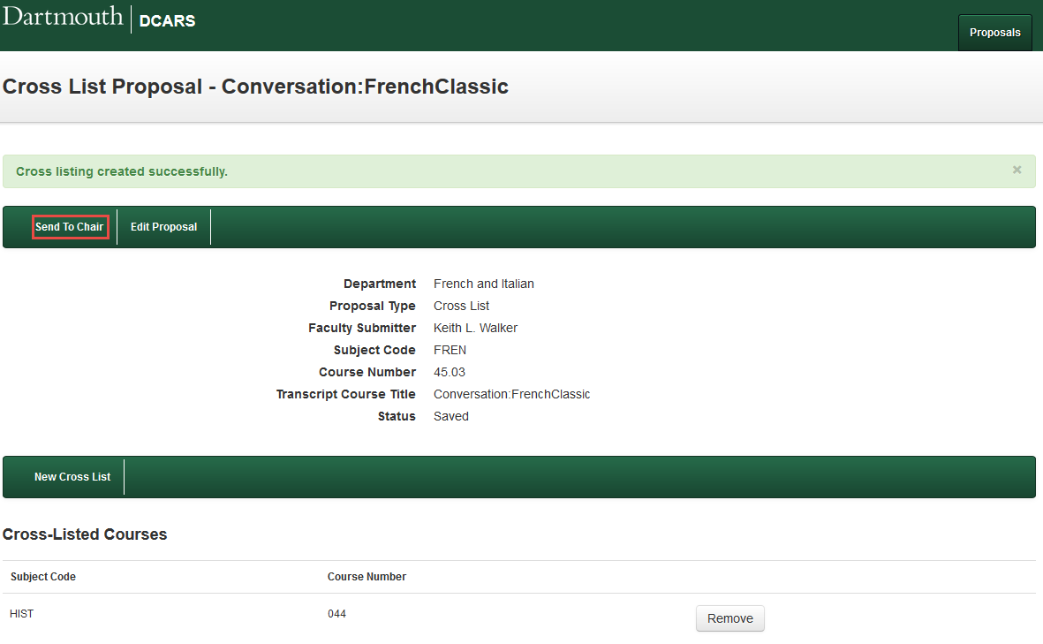Screen dimensions: 1043x644
Task: Select the 044 course number cell
Action: coord(336,614)
